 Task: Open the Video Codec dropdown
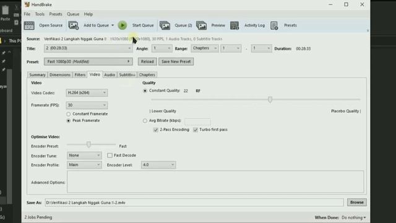click(x=87, y=93)
